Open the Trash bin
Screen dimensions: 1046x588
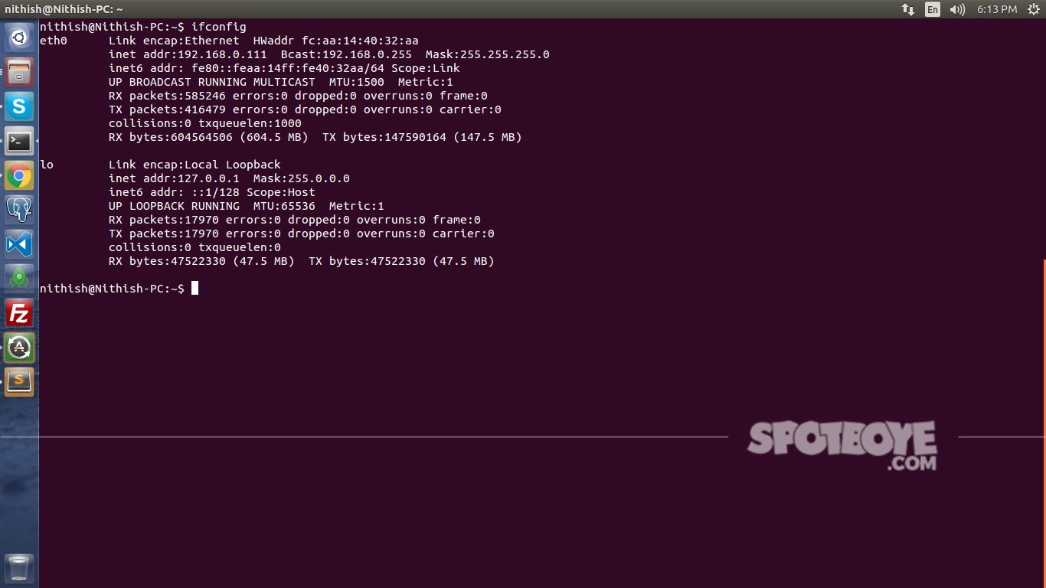point(19,569)
